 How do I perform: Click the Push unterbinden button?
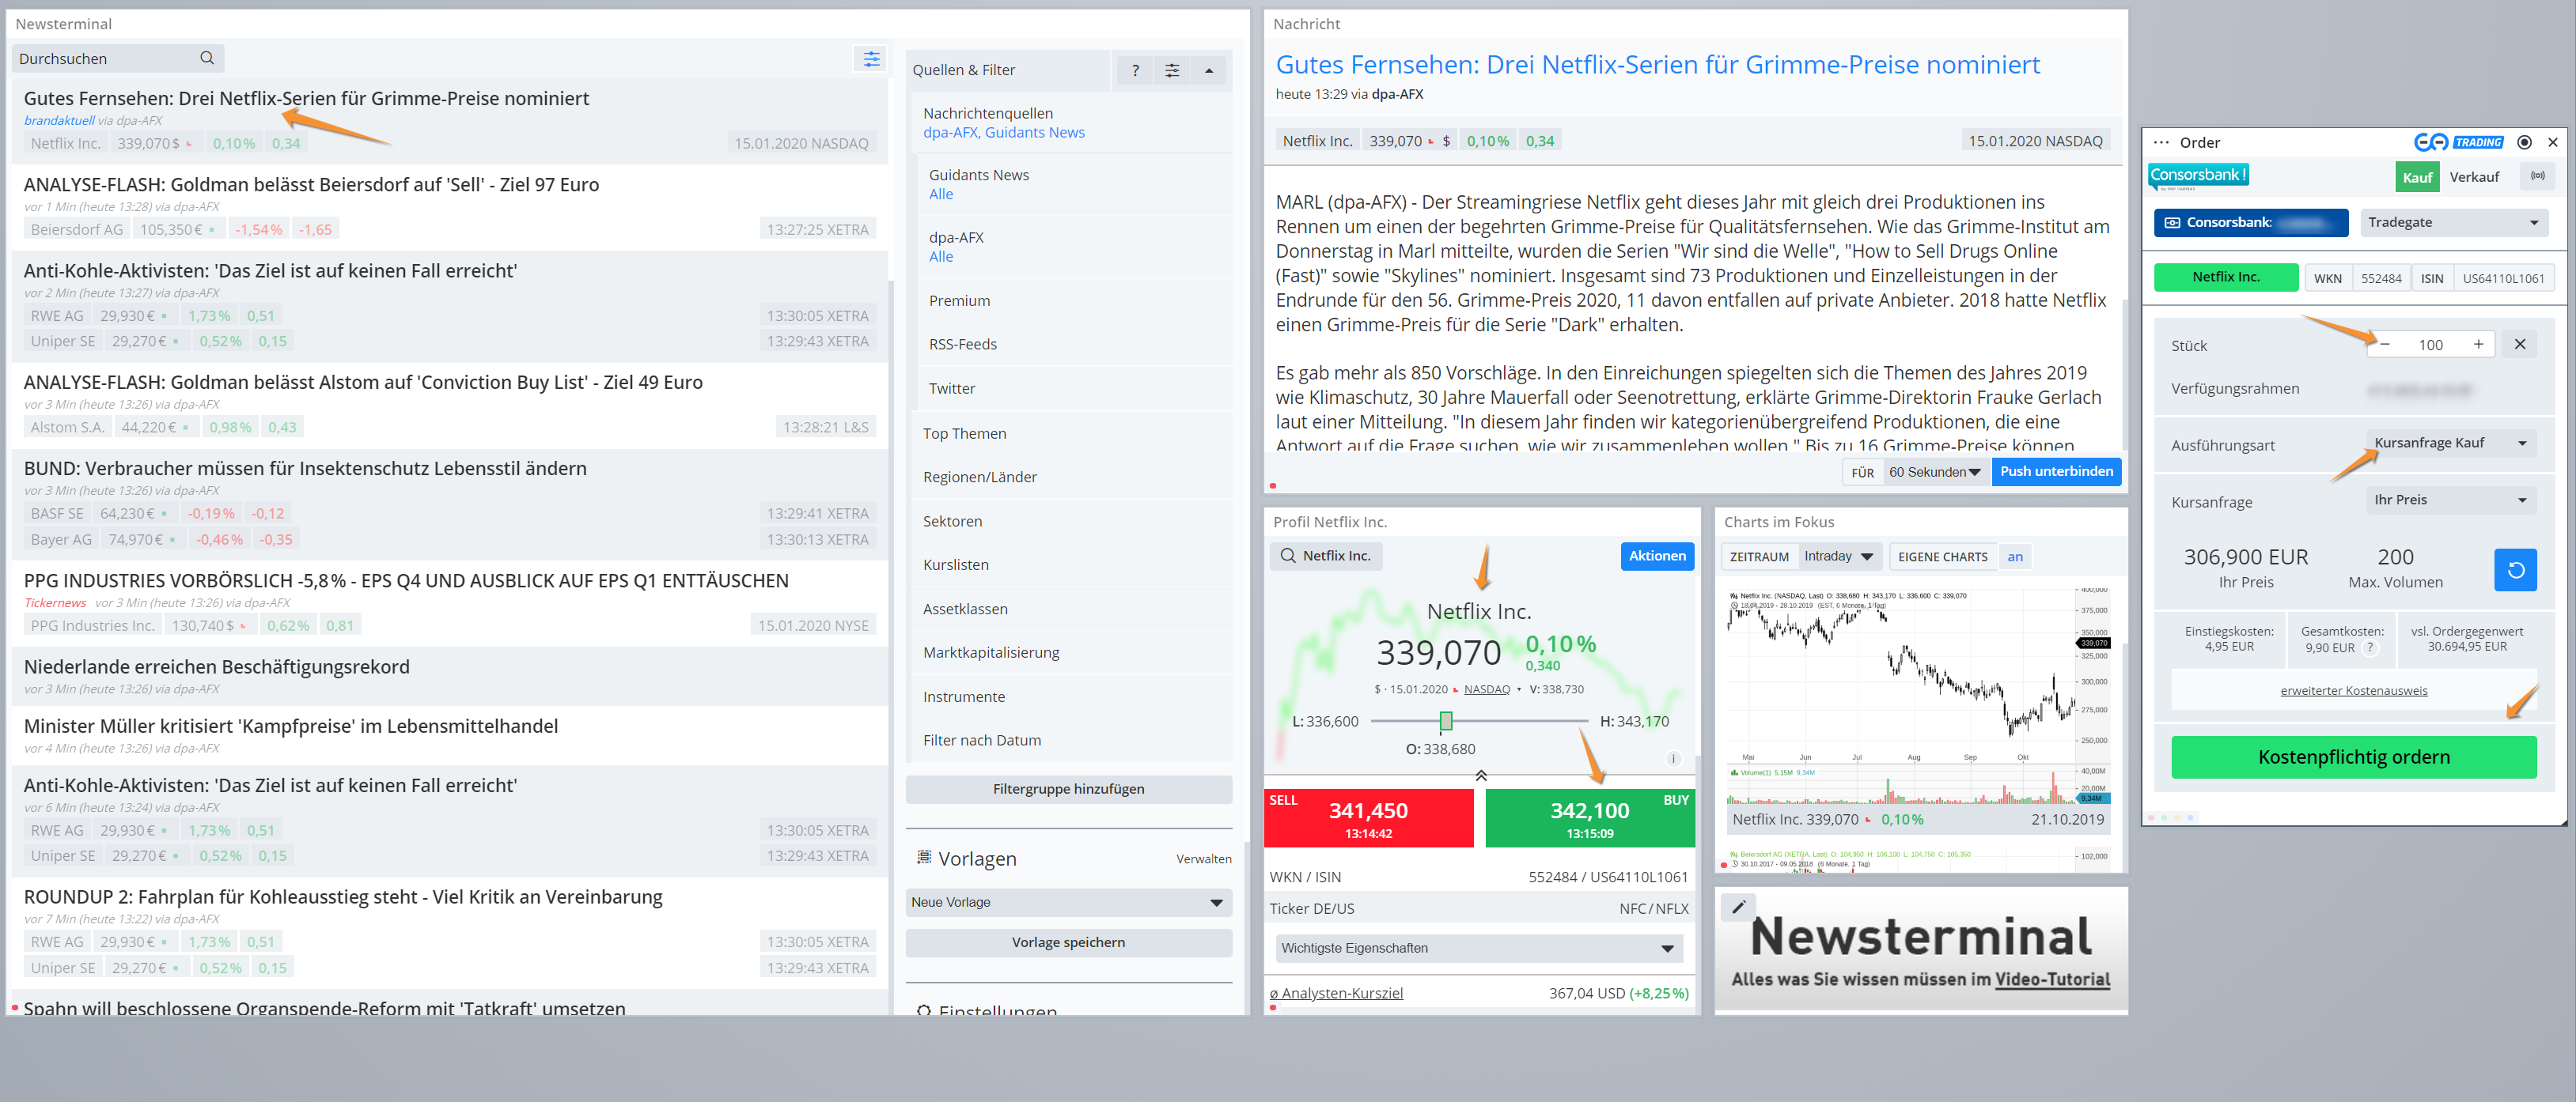2055,472
